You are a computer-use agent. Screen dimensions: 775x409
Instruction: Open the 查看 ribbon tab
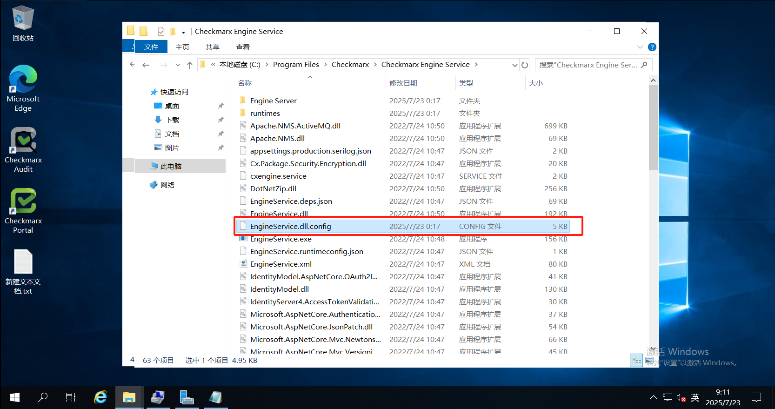tap(243, 47)
